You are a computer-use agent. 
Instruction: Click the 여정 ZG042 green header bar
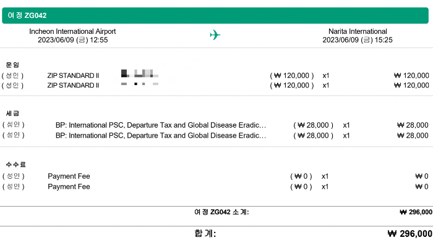(x=215, y=15)
